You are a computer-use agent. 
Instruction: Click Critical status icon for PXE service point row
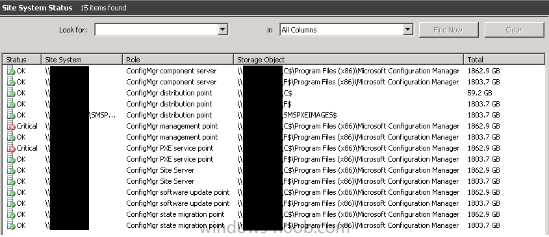click(11, 148)
